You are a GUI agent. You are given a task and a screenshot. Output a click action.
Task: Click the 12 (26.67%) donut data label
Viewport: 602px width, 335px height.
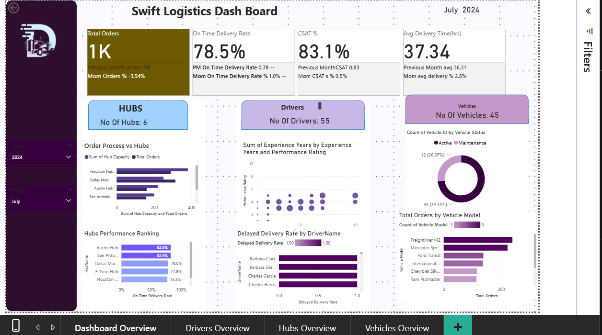coord(433,155)
